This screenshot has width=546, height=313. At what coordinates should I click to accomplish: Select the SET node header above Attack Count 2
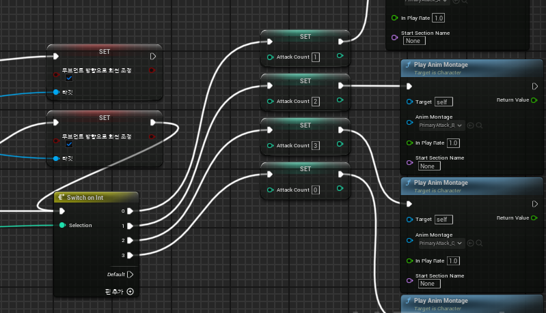point(305,81)
